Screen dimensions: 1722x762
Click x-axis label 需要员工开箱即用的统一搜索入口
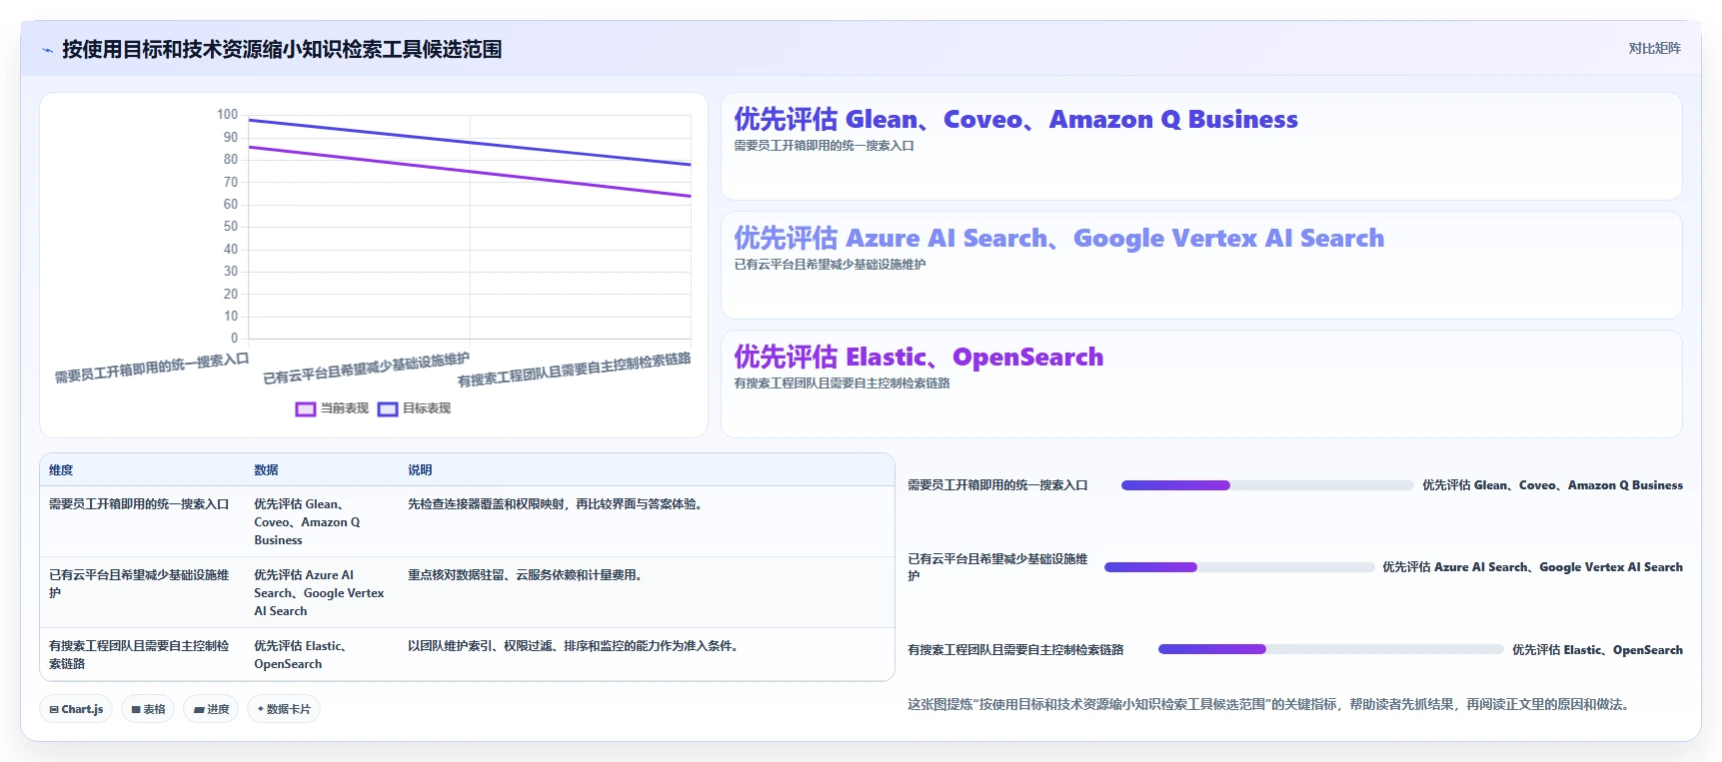pyautogui.click(x=151, y=368)
